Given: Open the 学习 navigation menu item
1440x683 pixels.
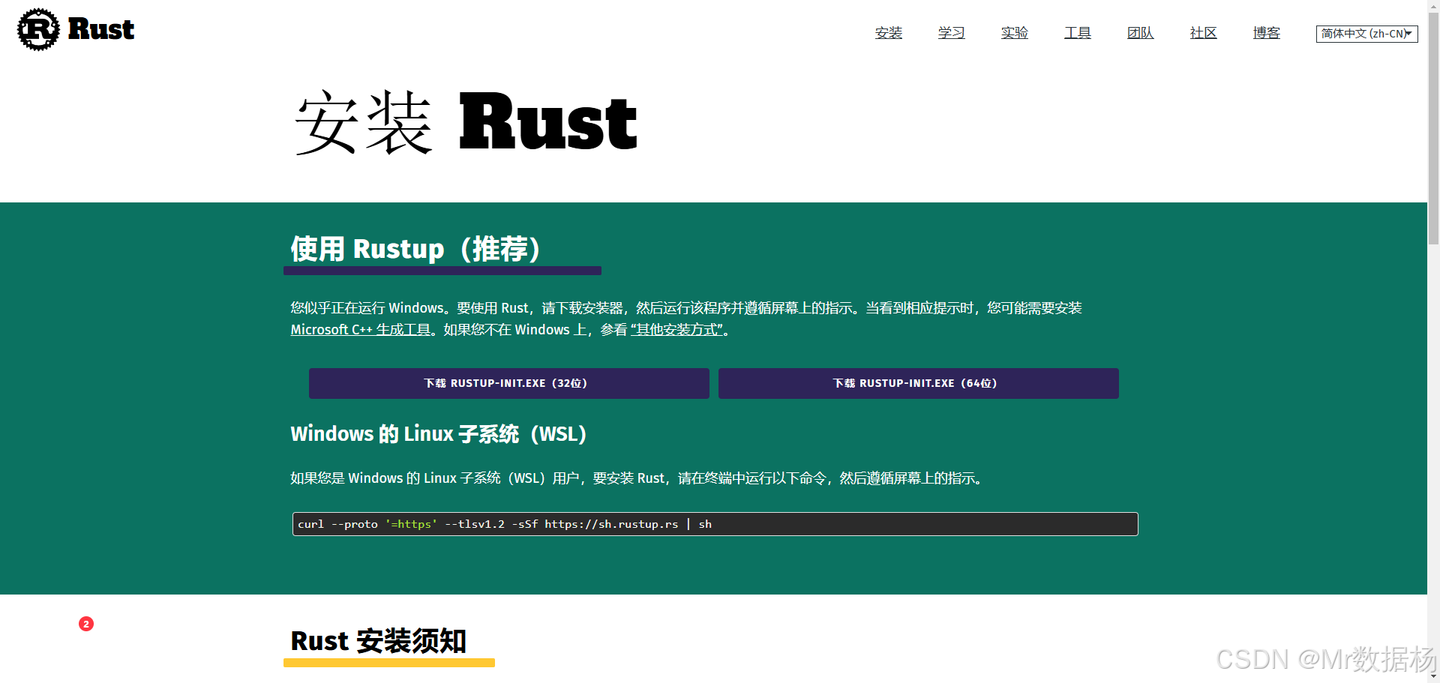Looking at the screenshot, I should point(951,33).
